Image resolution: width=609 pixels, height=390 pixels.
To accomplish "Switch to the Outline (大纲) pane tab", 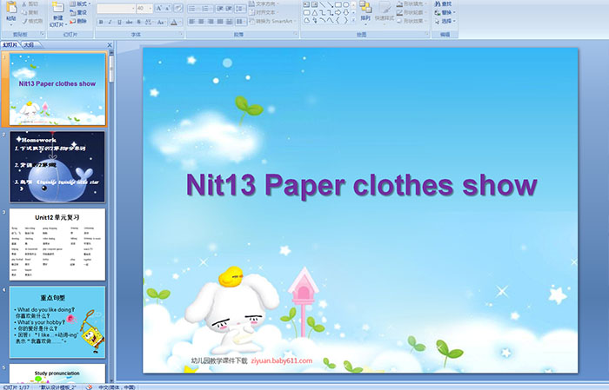I will pos(29,45).
